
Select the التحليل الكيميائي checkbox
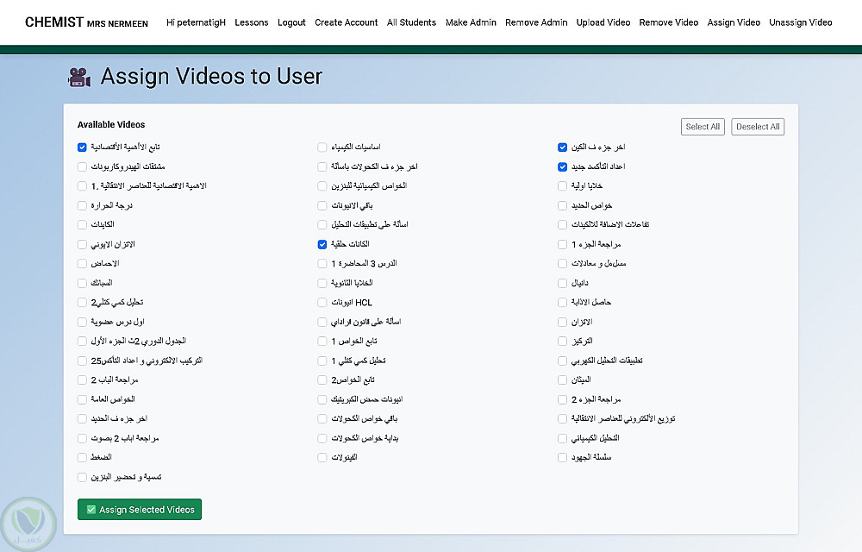(x=562, y=438)
